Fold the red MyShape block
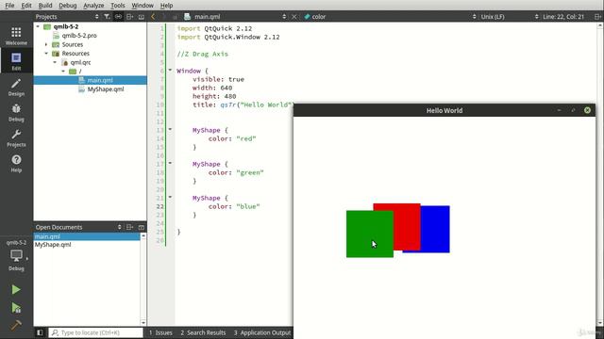 click(x=170, y=130)
